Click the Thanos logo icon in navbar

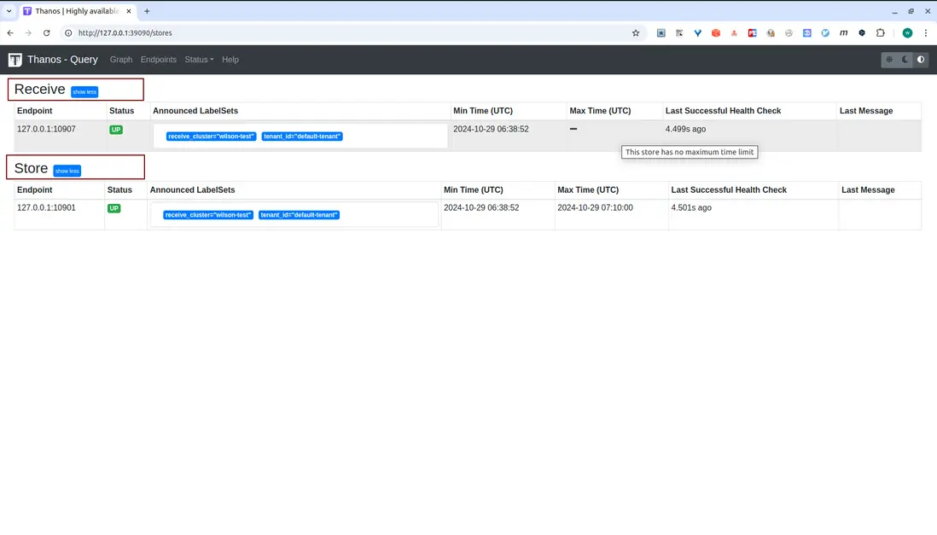pyautogui.click(x=15, y=60)
